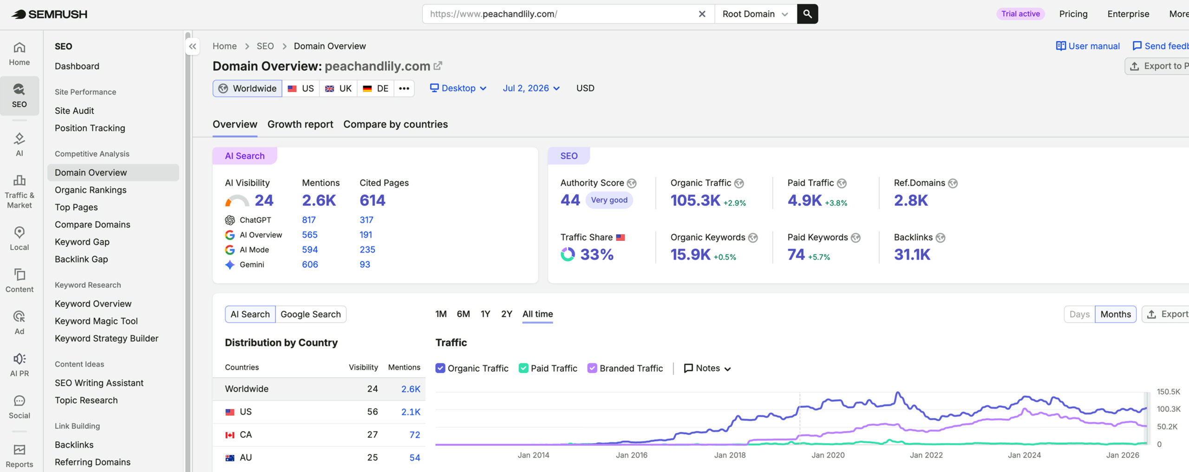Image resolution: width=1189 pixels, height=472 pixels.
Task: Click Enterprise in top bar
Action: tap(1128, 14)
